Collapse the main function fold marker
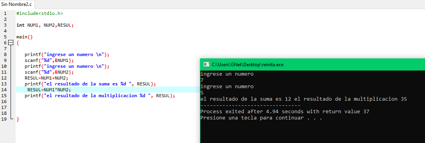 pos(11,43)
